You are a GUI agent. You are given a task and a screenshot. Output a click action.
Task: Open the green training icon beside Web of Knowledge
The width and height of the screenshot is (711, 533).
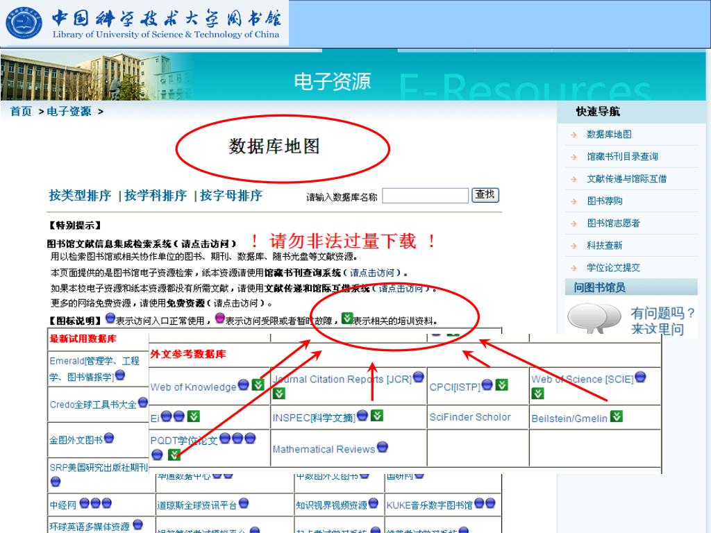[x=258, y=384]
